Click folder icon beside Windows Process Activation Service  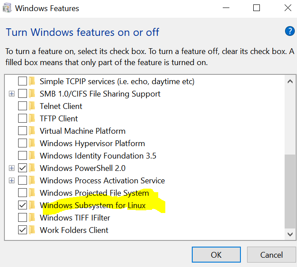point(32,181)
